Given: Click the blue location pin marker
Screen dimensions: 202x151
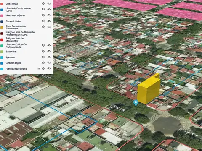Looking at the screenshot, I should [136, 103].
